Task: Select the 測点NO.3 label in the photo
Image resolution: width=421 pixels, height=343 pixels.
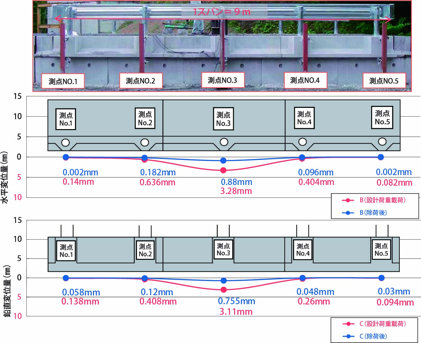Action: click(x=223, y=80)
